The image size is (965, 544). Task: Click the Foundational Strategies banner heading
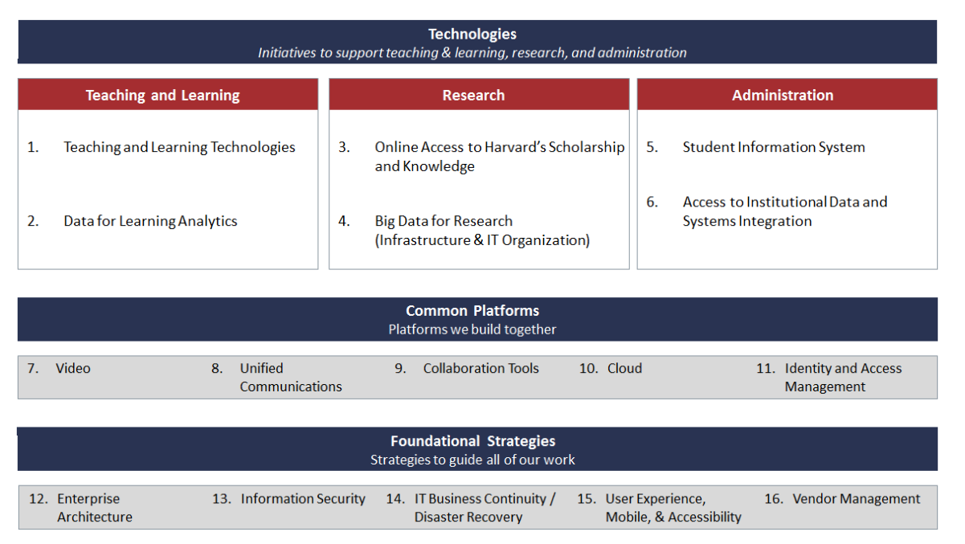pyautogui.click(x=472, y=440)
